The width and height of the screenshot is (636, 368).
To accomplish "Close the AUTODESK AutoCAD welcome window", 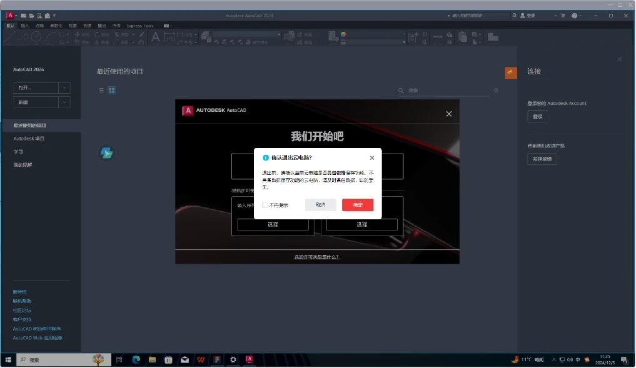I will tap(448, 114).
